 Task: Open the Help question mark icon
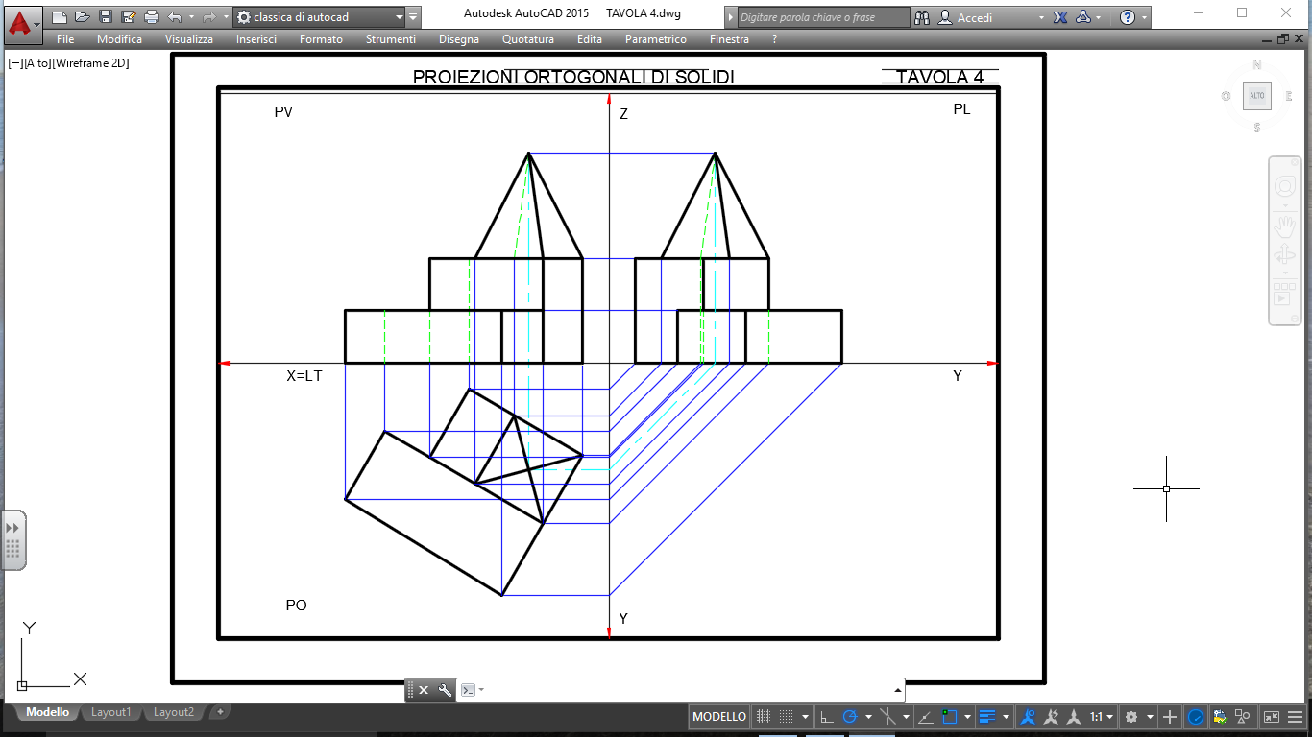pyautogui.click(x=1128, y=17)
